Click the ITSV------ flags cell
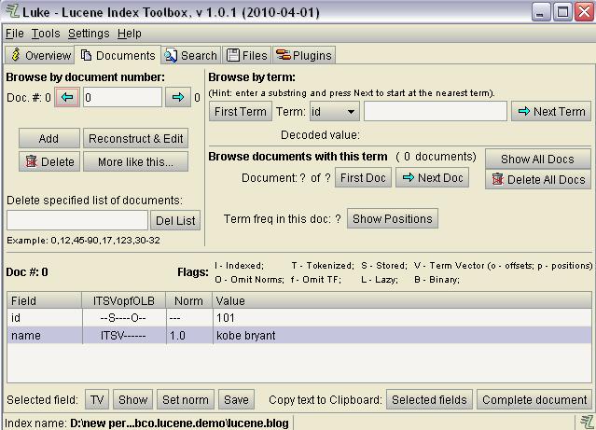This screenshot has height=430, width=596. coord(124,336)
